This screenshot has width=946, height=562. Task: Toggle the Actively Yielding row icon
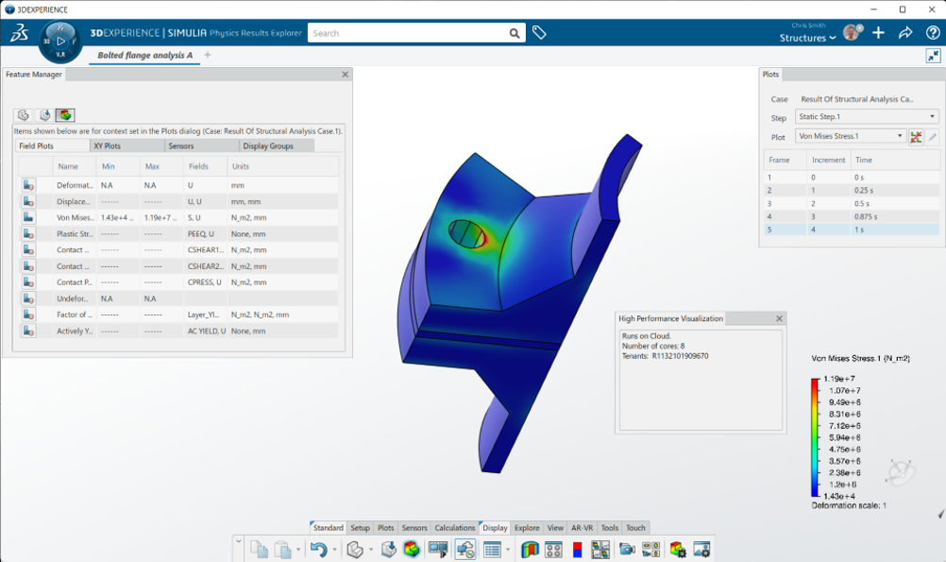(28, 331)
